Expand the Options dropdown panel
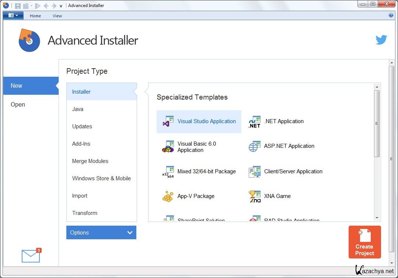This screenshot has height=278, width=398. pyautogui.click(x=101, y=233)
